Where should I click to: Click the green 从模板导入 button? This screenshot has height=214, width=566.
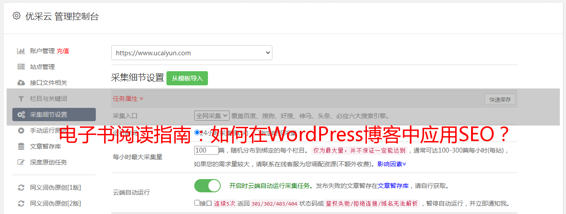(187, 78)
